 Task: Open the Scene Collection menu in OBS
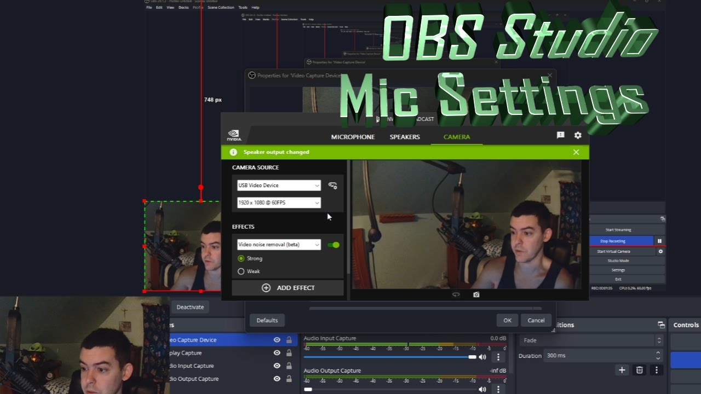(221, 8)
